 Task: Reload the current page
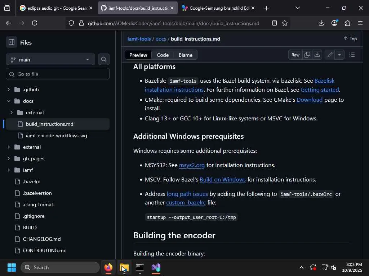tap(35, 23)
